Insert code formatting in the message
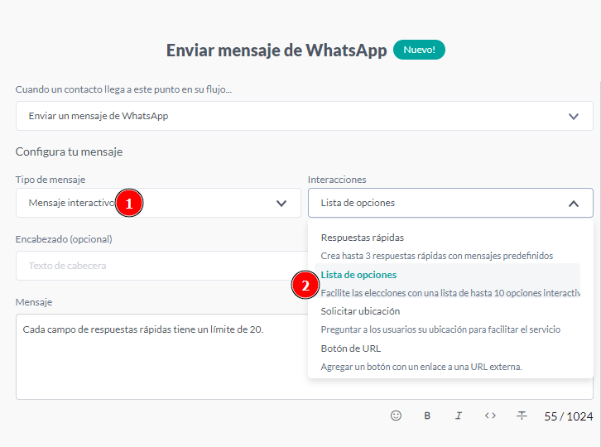The width and height of the screenshot is (601, 447). pos(490,416)
